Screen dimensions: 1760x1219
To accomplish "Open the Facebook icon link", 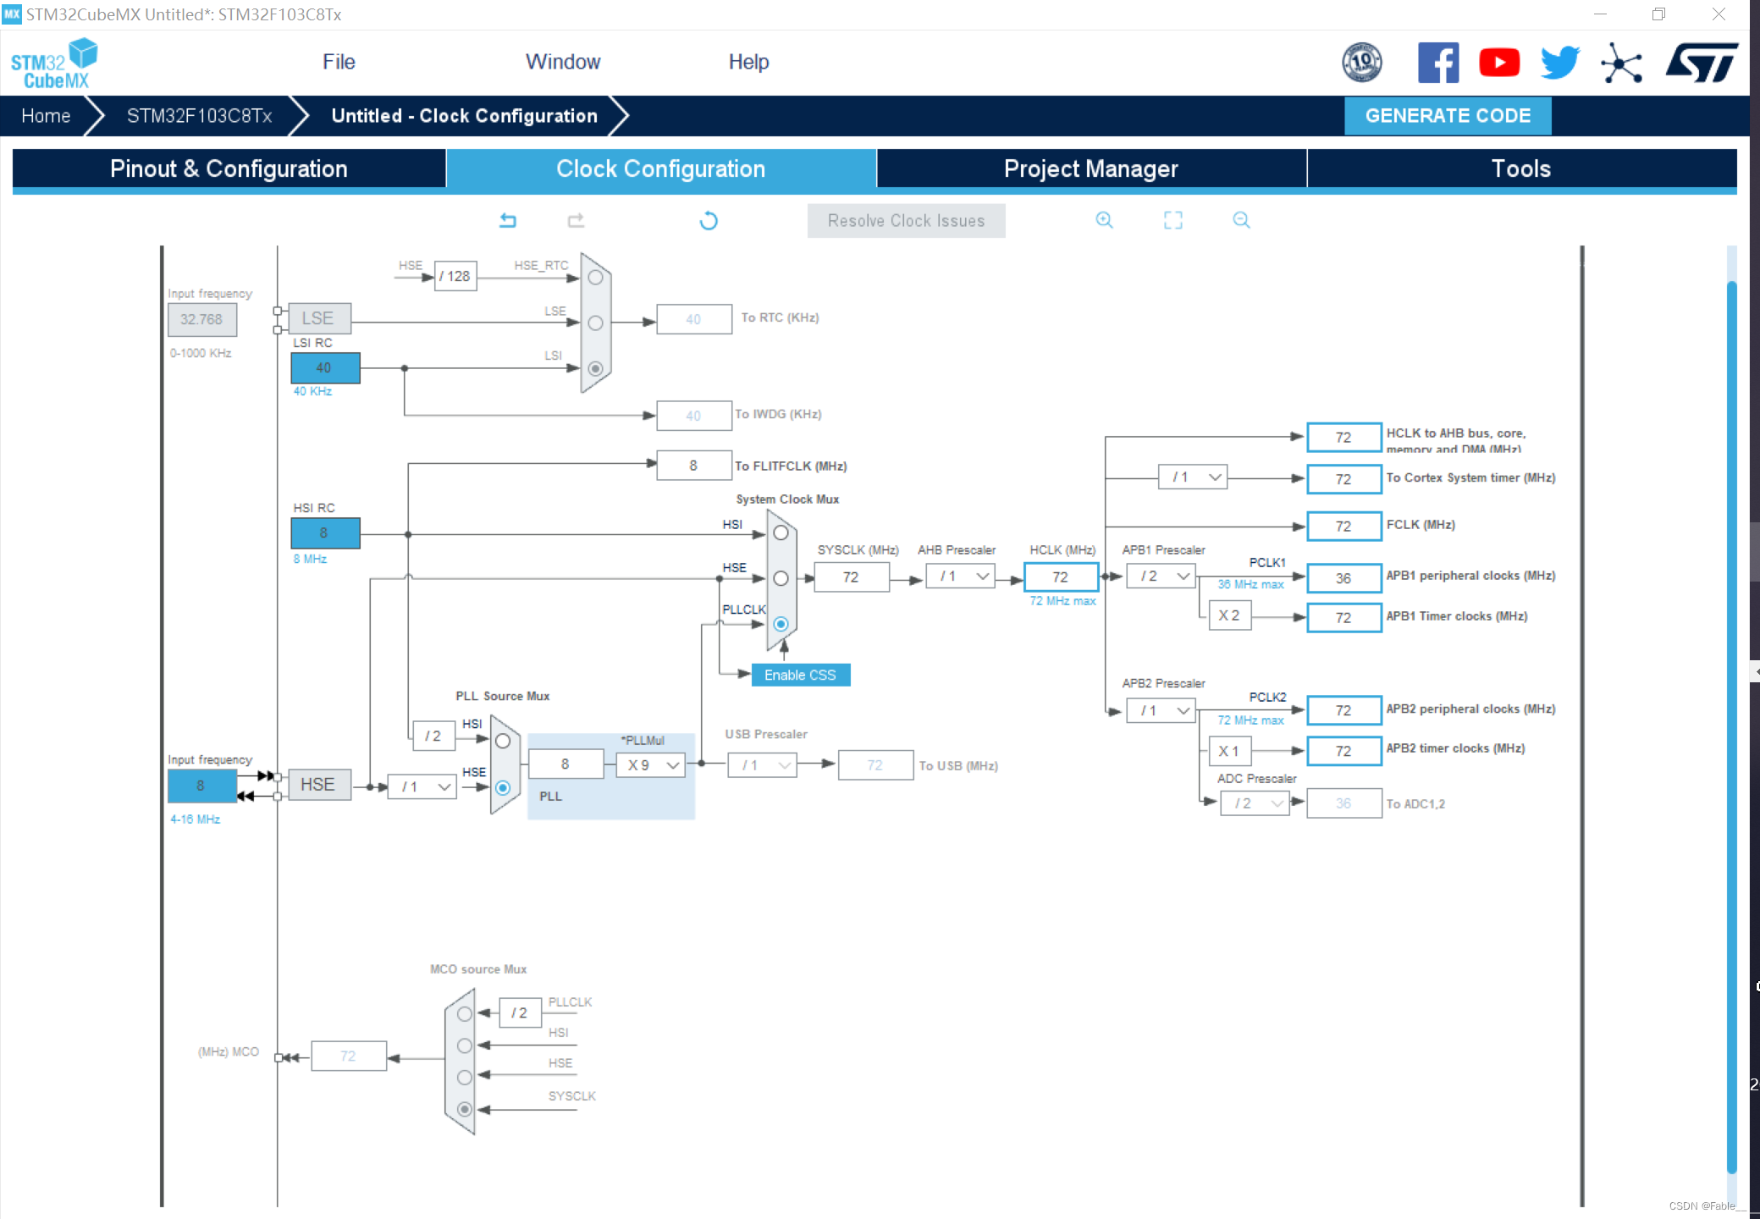I will tap(1438, 63).
